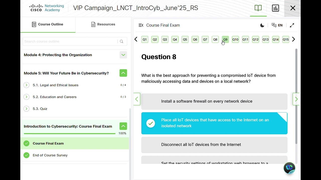Click the search magnifier icon
This screenshot has height=180, width=321.
pos(122,41)
